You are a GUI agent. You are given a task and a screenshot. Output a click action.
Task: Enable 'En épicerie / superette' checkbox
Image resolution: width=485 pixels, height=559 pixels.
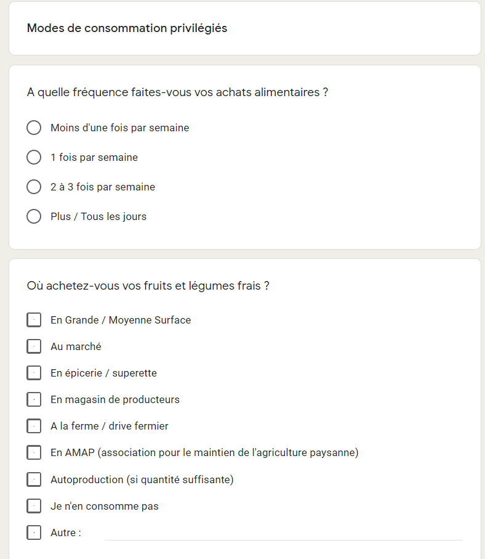[x=34, y=373]
